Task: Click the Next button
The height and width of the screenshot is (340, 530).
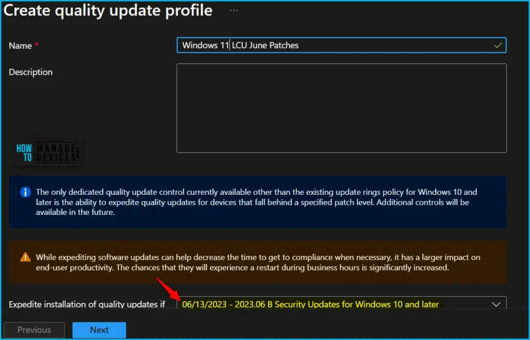Action: click(99, 330)
